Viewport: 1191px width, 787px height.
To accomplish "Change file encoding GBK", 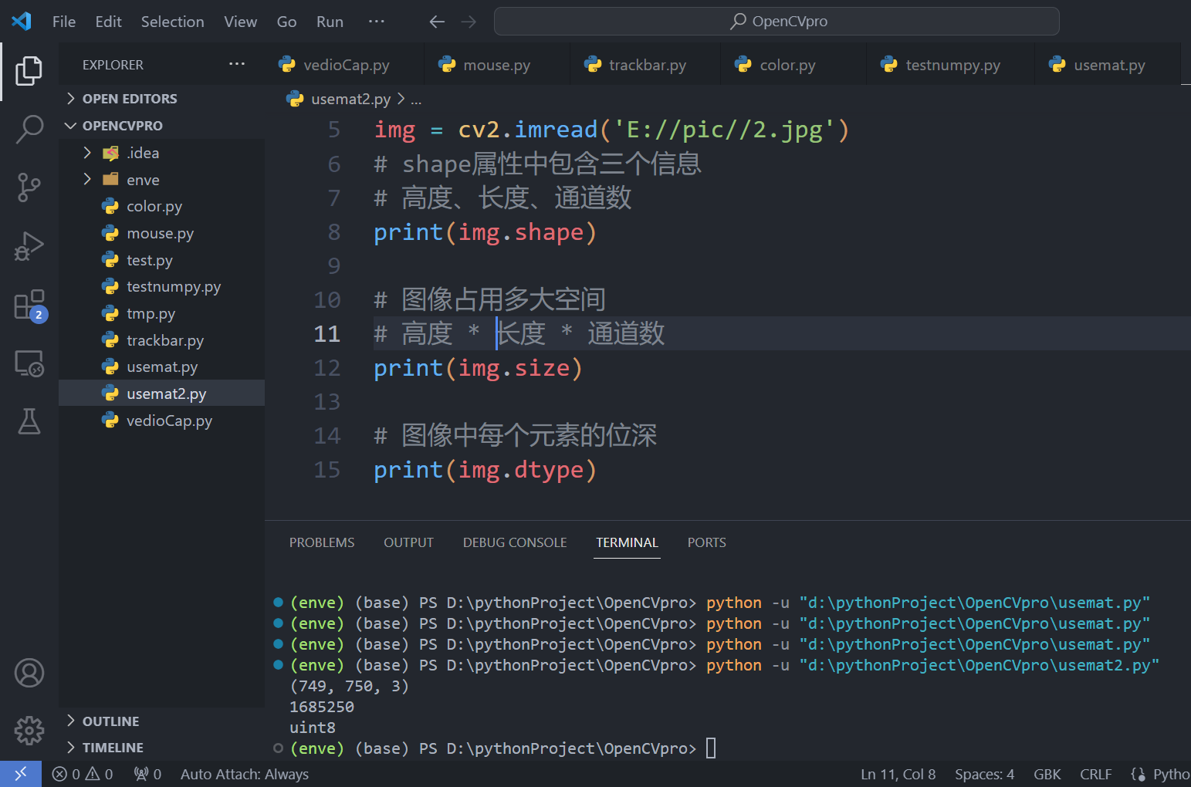I will pos(1047,774).
